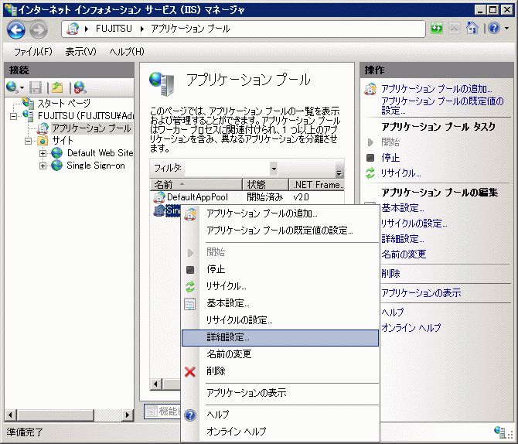Click FUJITSU in the address breadcrumb

click(114, 29)
